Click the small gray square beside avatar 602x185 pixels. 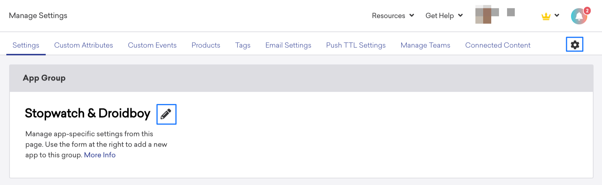(511, 12)
